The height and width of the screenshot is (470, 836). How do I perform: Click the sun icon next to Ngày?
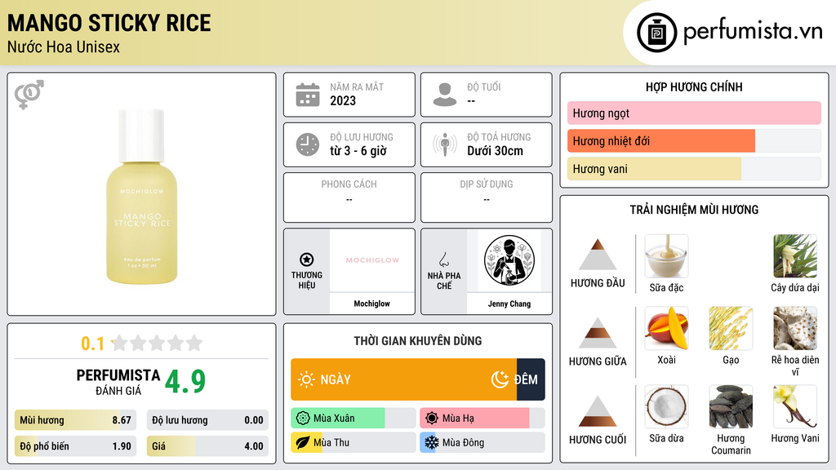tap(306, 379)
